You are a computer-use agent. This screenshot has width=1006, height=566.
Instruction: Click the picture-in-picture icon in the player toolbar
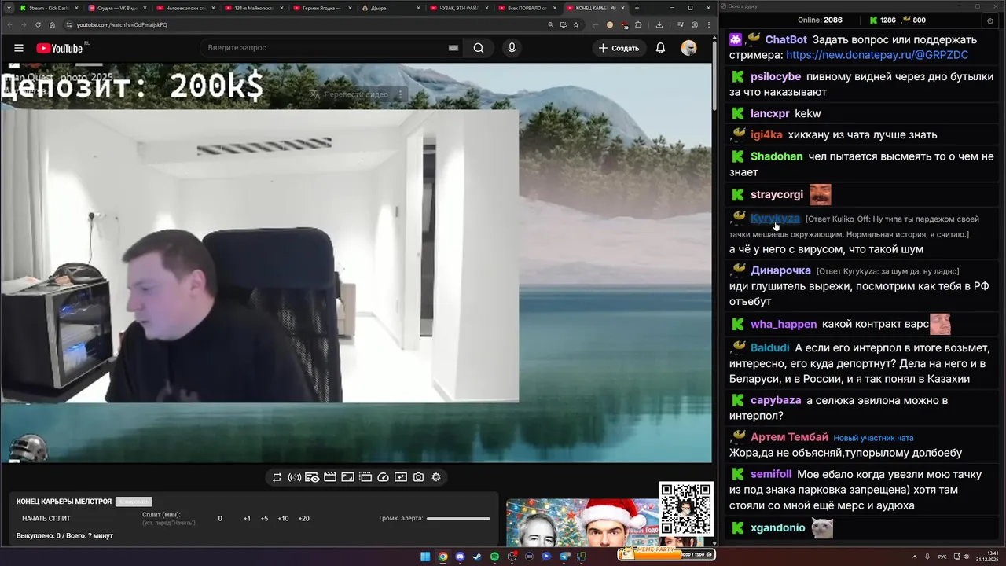(x=347, y=477)
